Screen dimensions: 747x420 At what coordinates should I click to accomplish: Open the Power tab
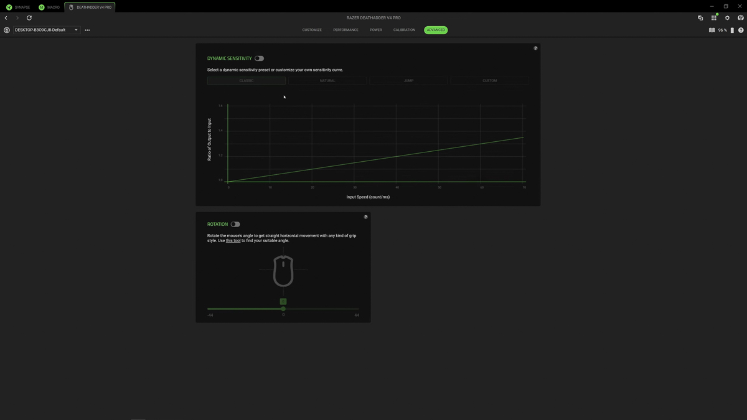[376, 30]
